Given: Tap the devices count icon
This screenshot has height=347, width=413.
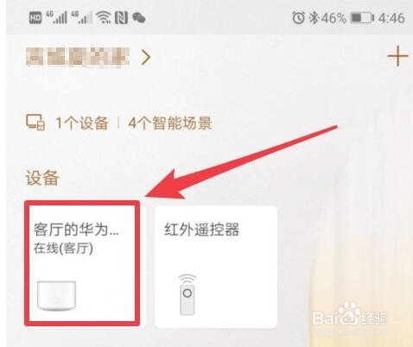Looking at the screenshot, I should (x=35, y=123).
